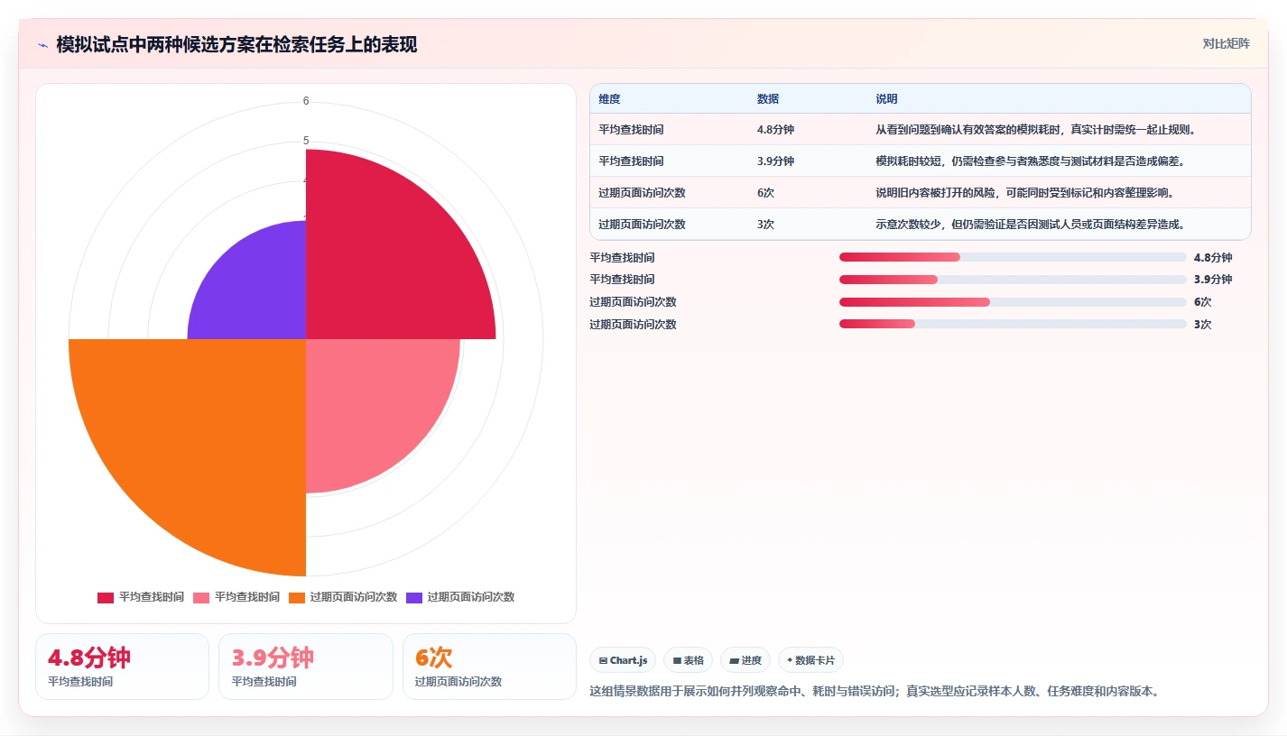Select the 3次 cell in the table
Screen dimensions: 1287x736
point(765,225)
